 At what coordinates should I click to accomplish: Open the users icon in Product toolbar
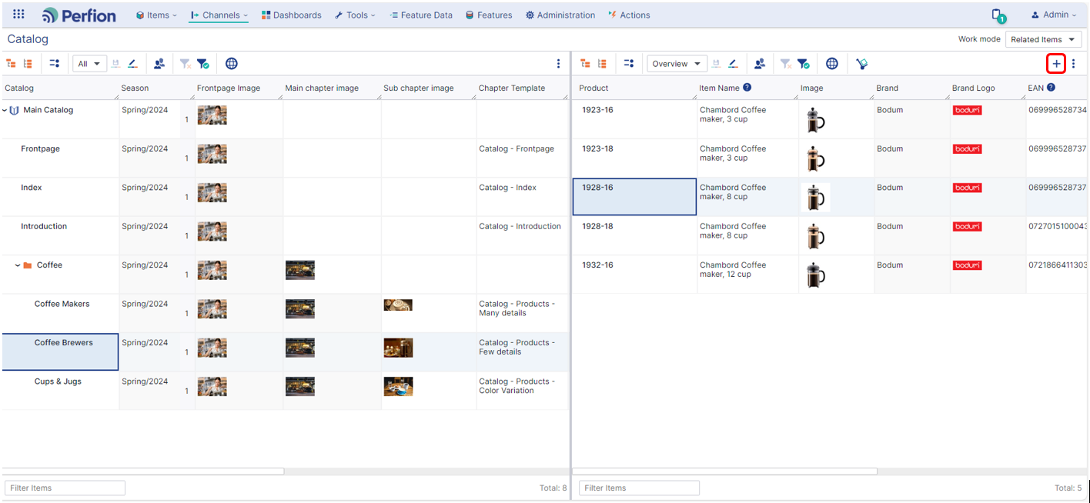click(760, 64)
